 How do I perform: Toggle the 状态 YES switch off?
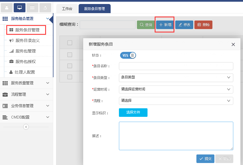[128, 55]
